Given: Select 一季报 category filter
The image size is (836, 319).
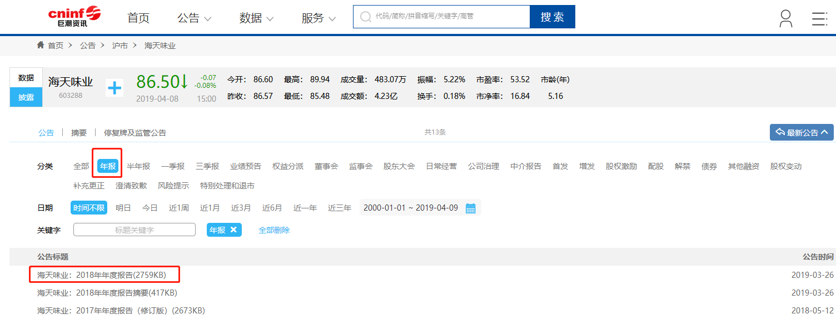Looking at the screenshot, I should [173, 166].
